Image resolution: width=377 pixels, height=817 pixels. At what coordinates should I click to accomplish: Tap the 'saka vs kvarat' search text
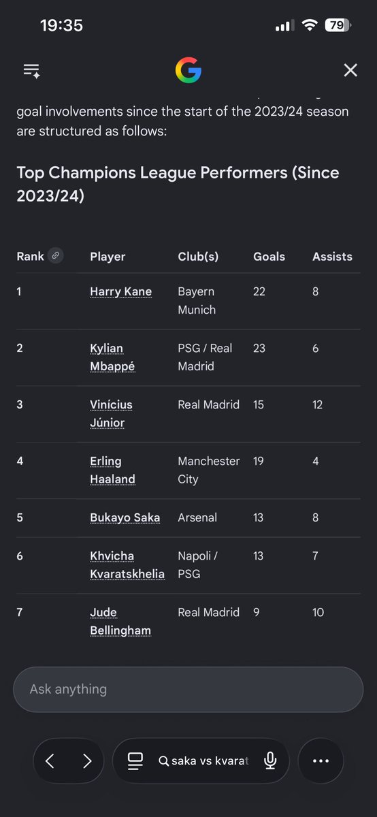point(210,761)
